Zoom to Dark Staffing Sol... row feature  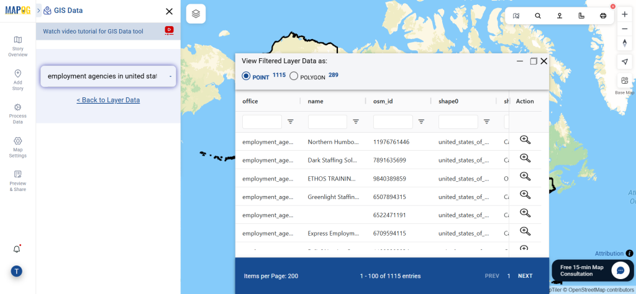click(525, 158)
